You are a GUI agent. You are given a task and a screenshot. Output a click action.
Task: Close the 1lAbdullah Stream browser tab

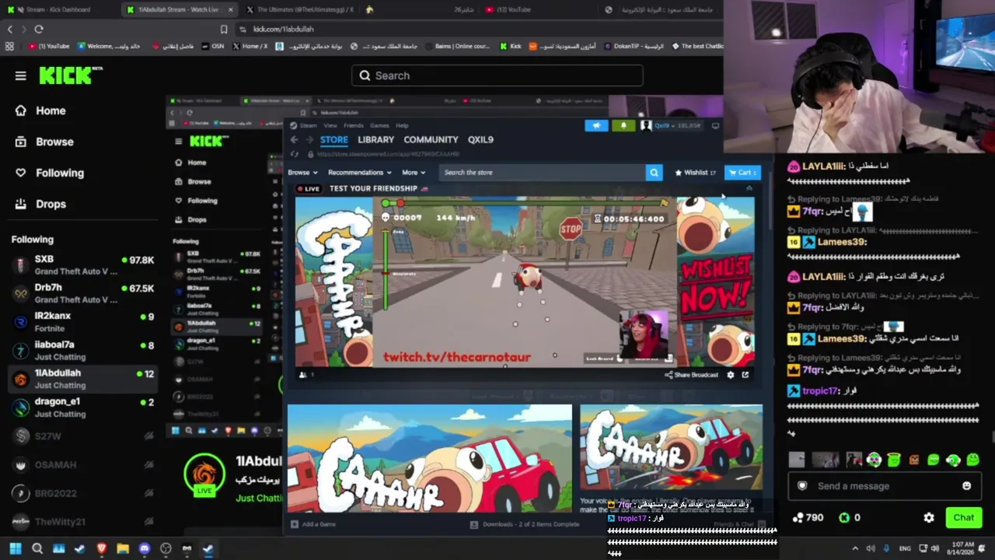230,9
